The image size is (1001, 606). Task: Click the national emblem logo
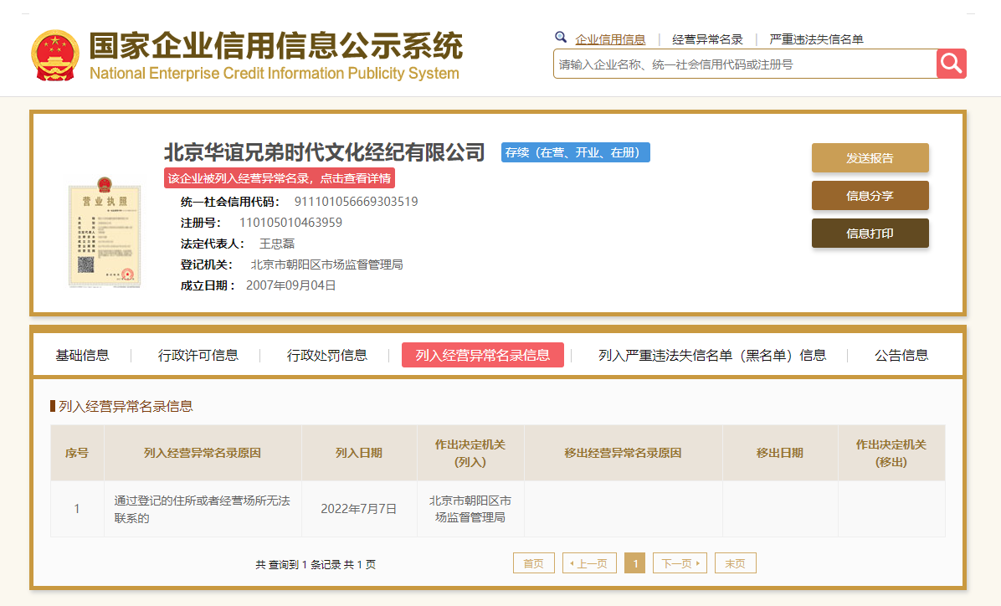coord(55,55)
